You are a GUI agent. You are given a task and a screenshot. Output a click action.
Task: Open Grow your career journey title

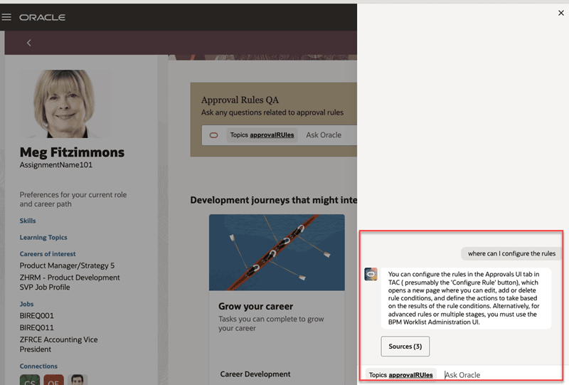[x=255, y=307]
